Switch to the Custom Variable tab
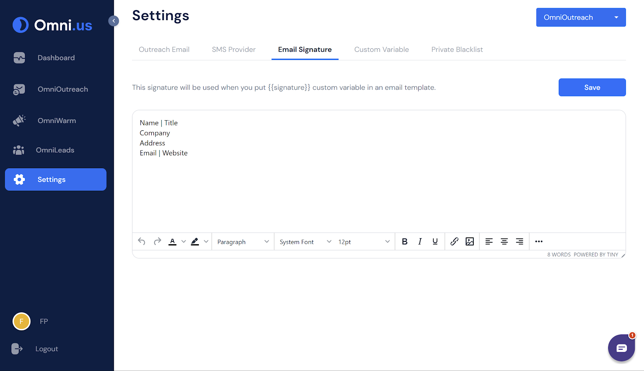 click(382, 49)
